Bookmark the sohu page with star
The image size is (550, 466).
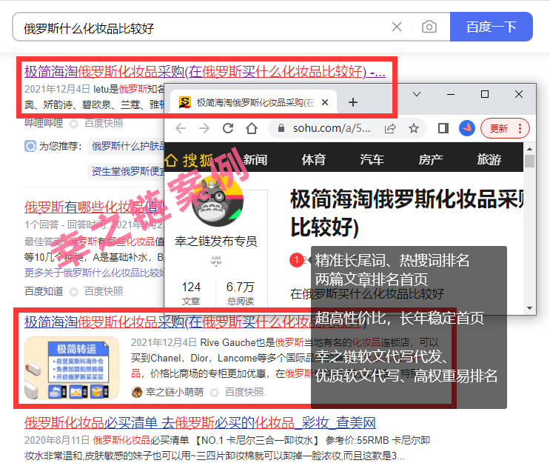click(x=414, y=128)
